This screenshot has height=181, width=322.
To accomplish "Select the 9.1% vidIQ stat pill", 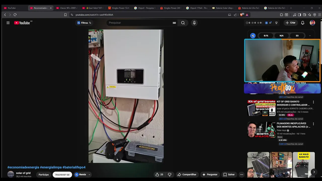I will click(x=266, y=36).
